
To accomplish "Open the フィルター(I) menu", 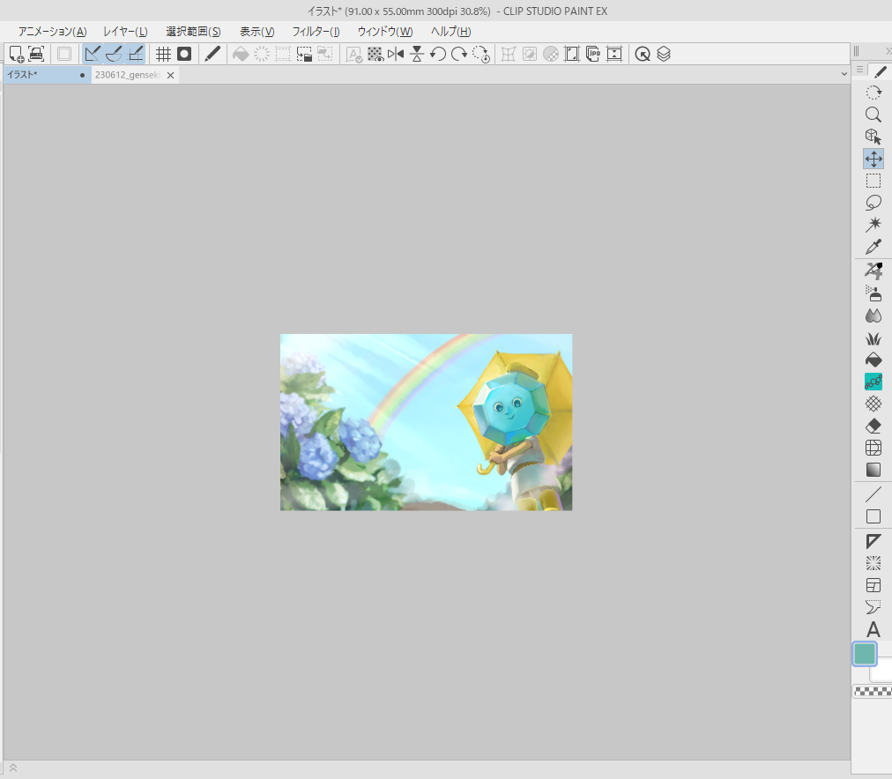I will (x=316, y=32).
